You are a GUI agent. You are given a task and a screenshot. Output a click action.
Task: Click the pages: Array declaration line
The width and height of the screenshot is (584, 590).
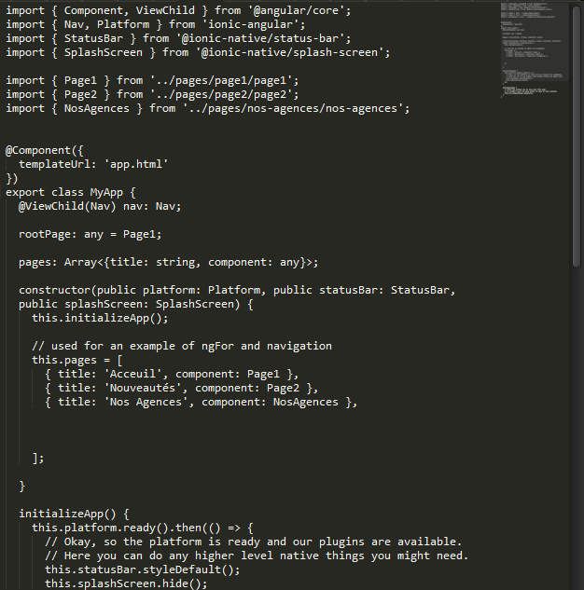pos(168,262)
